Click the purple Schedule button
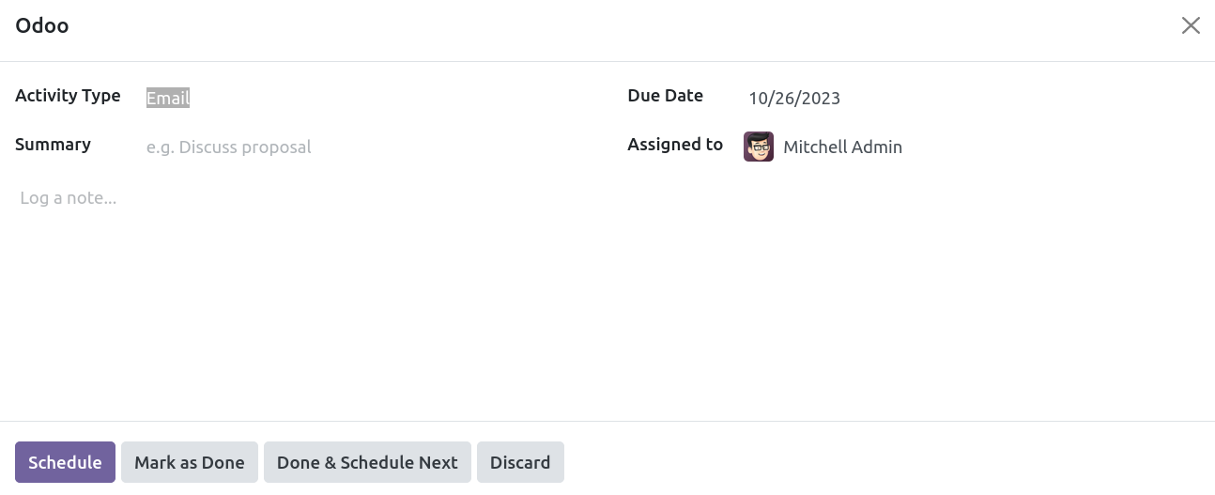Viewport: 1215px width, 495px height. point(65,462)
